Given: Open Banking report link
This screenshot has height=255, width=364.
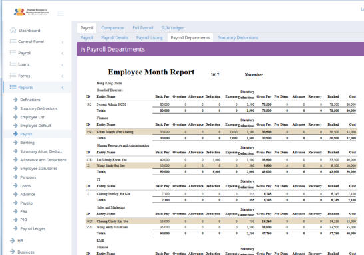Looking at the screenshot, I should 27,143.
